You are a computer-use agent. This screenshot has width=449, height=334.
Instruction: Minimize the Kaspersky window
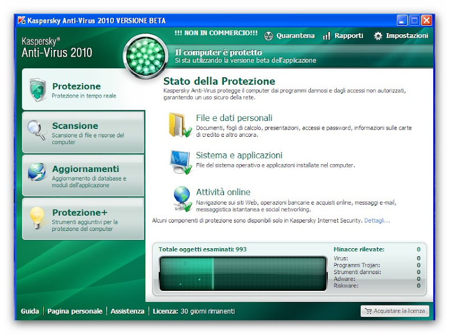[x=402, y=21]
